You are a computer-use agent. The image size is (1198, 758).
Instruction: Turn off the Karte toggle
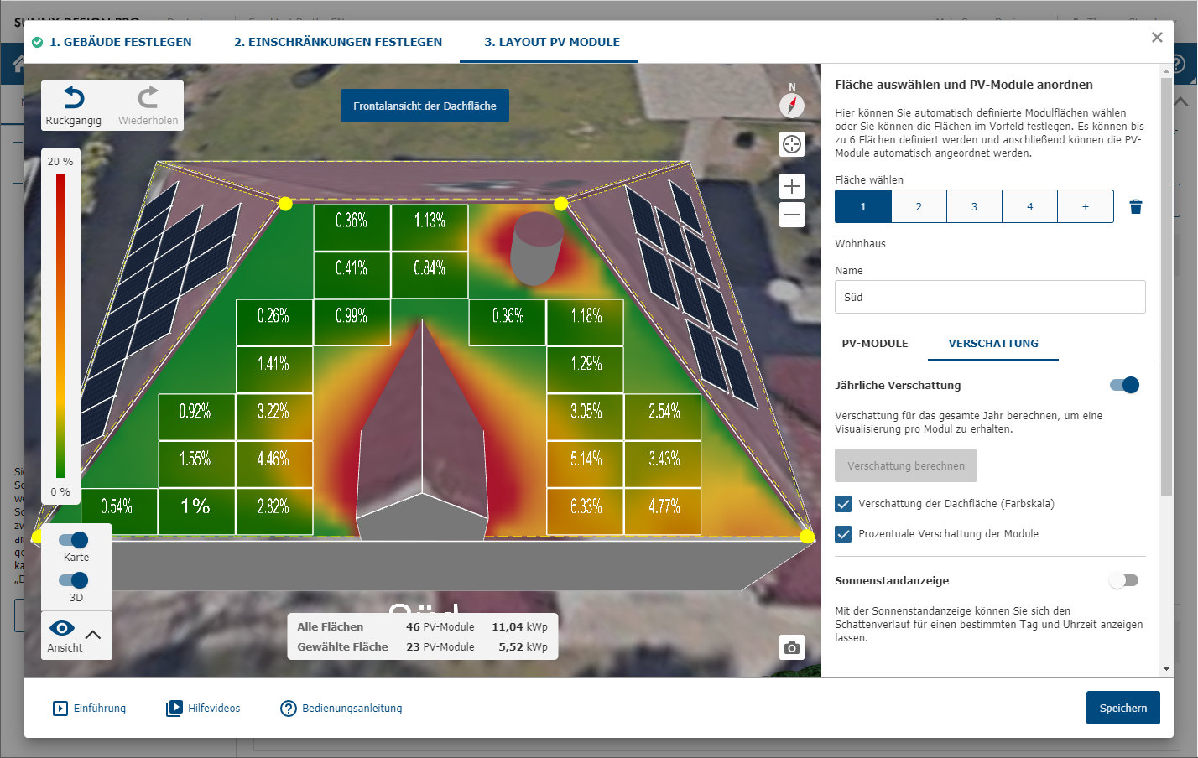tap(76, 540)
